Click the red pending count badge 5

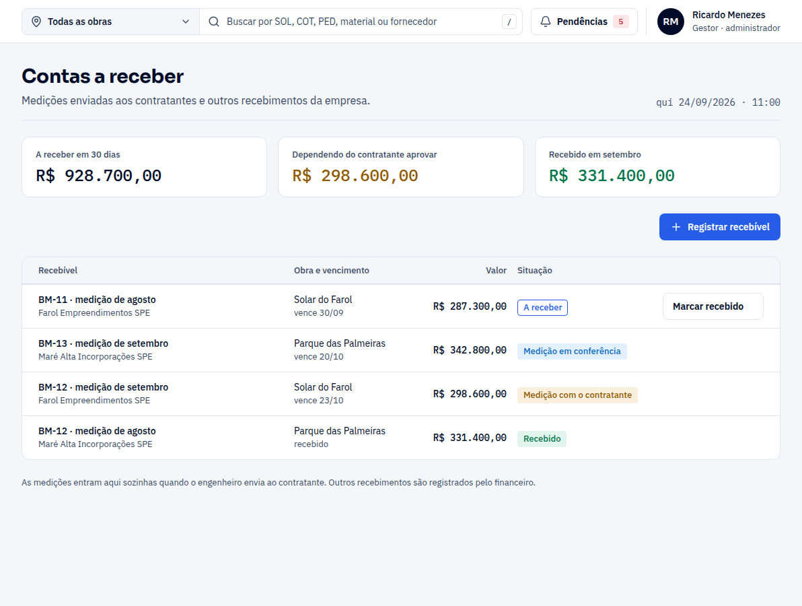click(621, 22)
